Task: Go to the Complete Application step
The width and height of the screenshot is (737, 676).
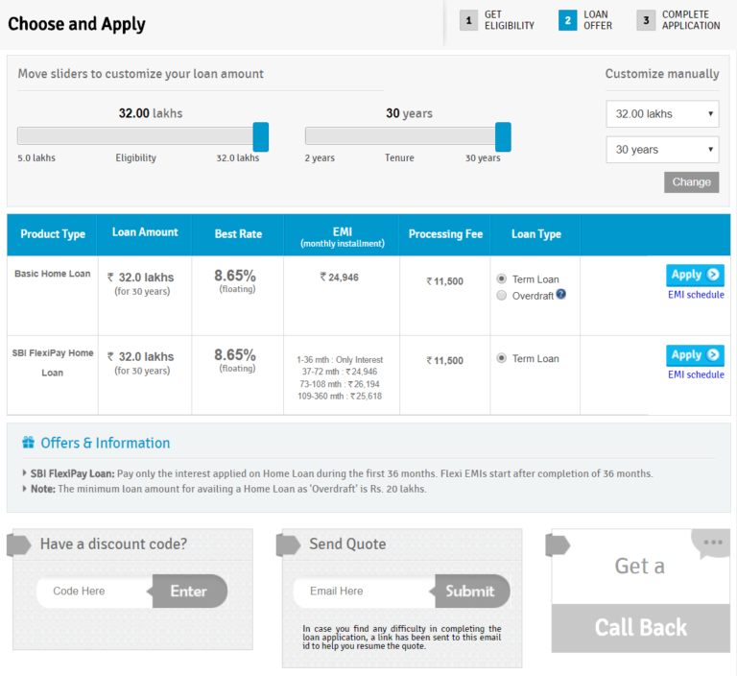Action: (x=691, y=20)
